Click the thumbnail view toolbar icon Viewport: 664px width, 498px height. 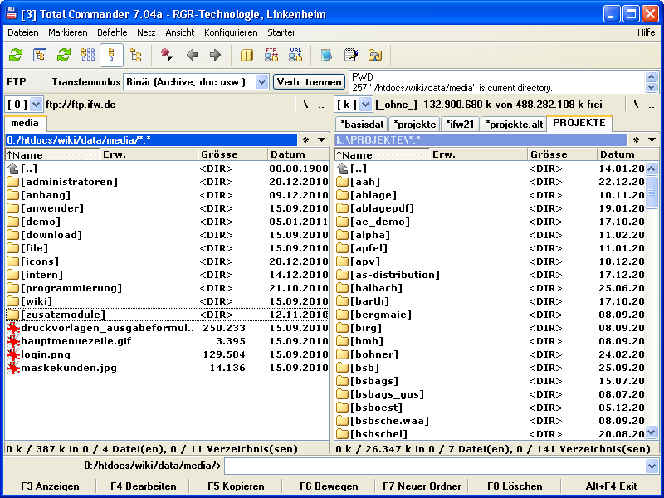[x=88, y=56]
